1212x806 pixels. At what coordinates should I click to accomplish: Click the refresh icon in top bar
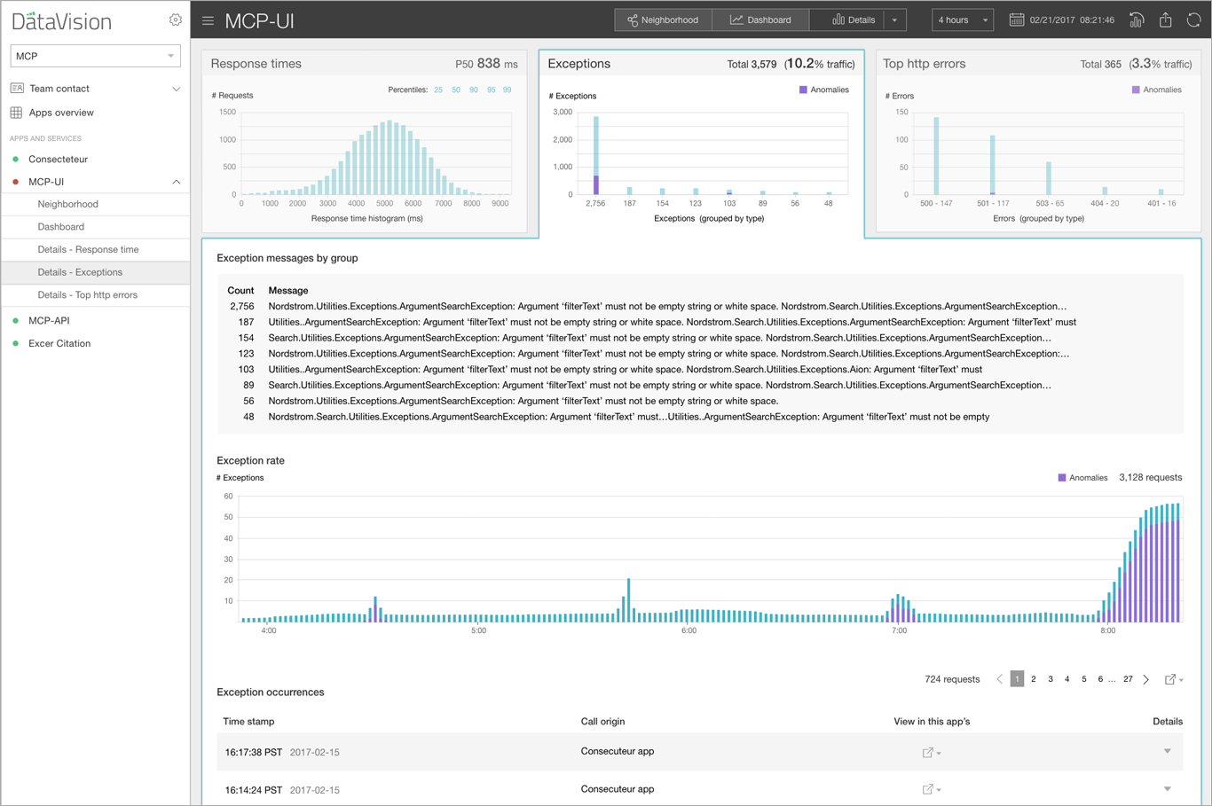tap(1193, 20)
